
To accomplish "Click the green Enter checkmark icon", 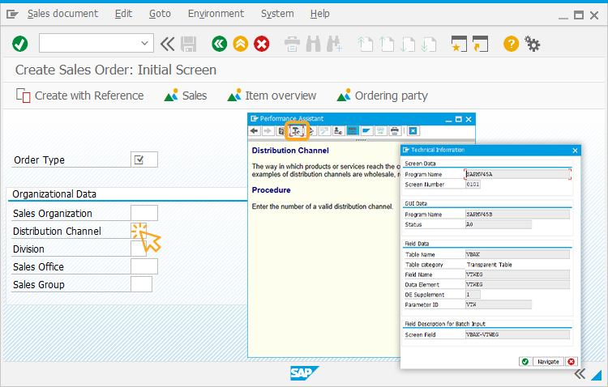I will pyautogui.click(x=19, y=44).
